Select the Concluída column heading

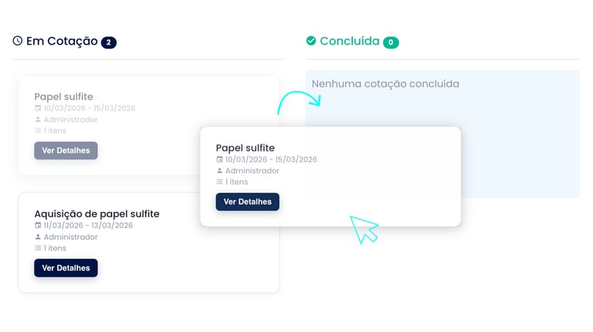(x=350, y=41)
